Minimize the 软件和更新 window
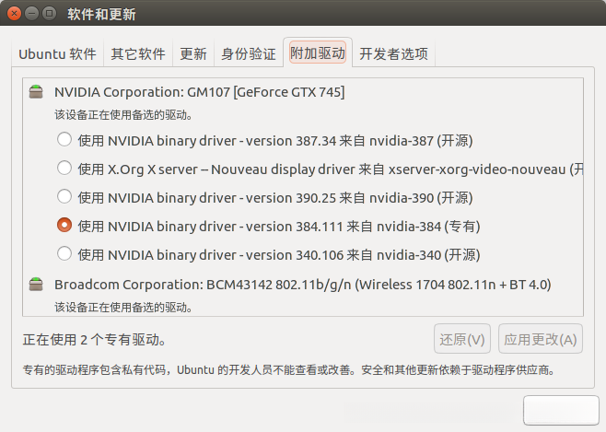606x432 pixels. 33,15
